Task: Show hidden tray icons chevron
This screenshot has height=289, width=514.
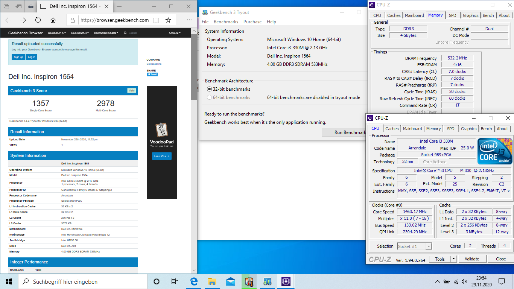Action: coord(438,281)
